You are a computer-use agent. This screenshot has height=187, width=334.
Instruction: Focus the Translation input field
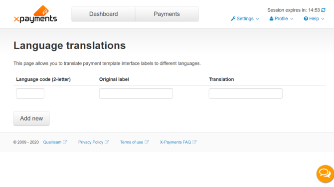point(246,93)
